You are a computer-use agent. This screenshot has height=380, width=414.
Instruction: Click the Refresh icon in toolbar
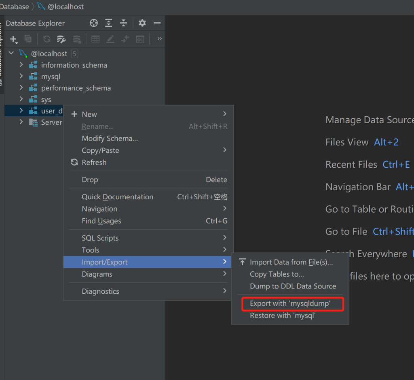(47, 39)
